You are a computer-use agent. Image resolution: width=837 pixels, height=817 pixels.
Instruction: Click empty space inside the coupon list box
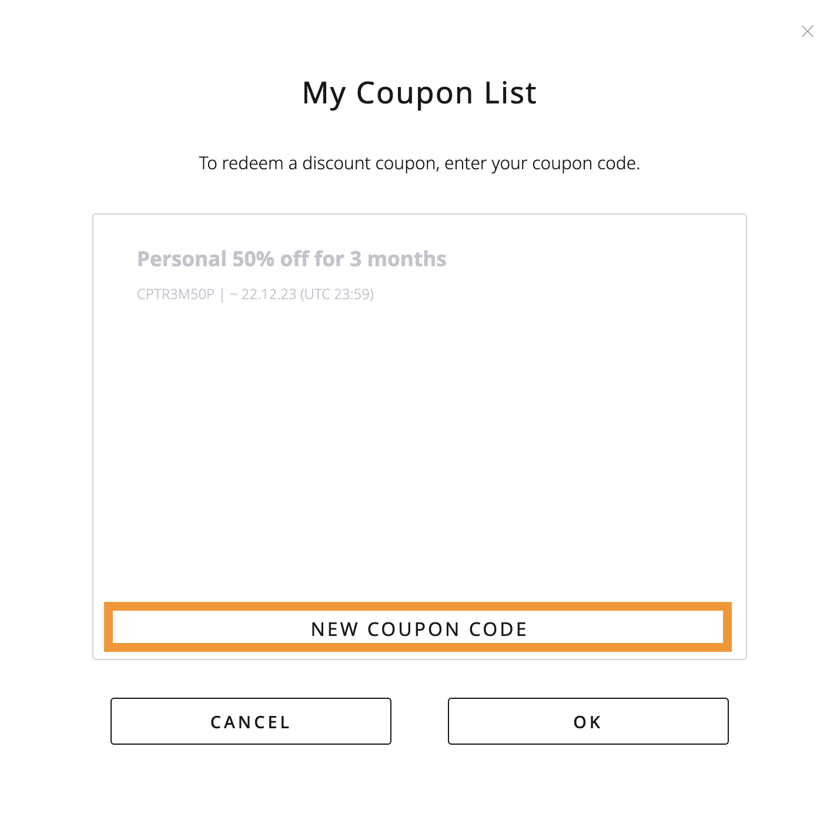pyautogui.click(x=419, y=447)
